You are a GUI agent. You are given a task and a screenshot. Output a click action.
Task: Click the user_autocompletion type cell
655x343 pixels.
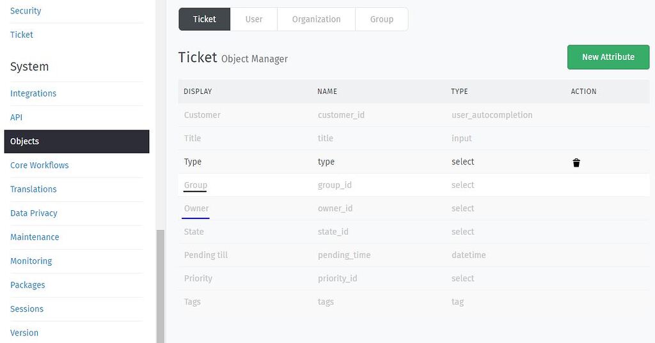click(492, 115)
